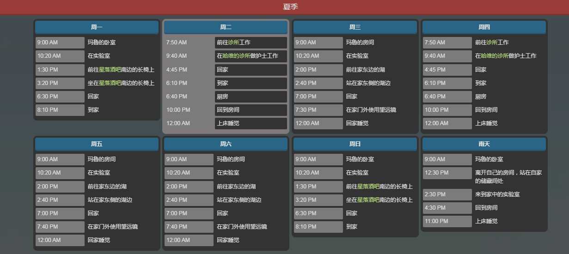Click 在实验室 entry in the 周日 card

click(x=357, y=173)
